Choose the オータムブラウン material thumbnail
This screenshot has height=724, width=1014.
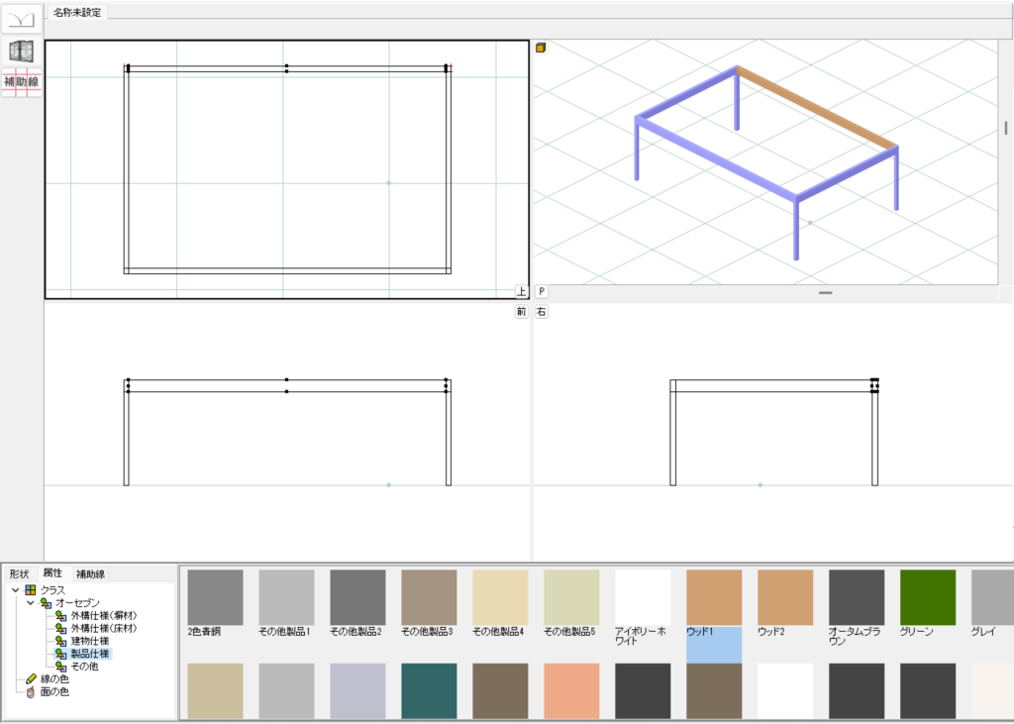tap(857, 597)
